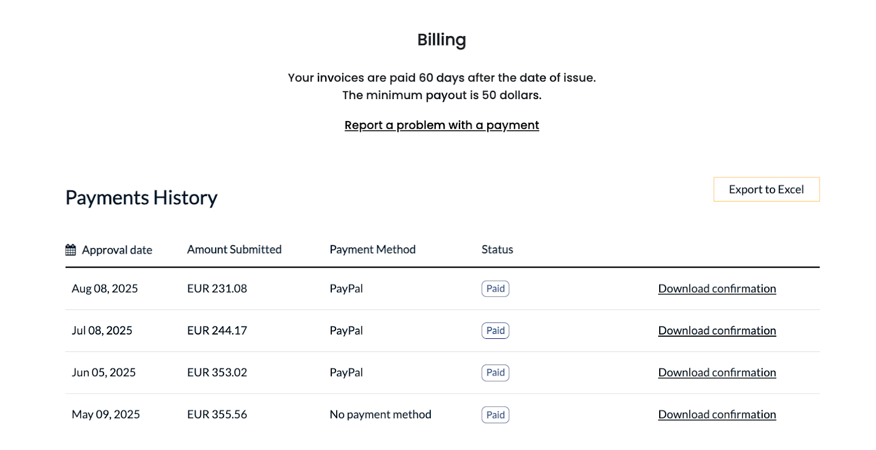The image size is (876, 450).
Task: Select the EUR 355.56 amount cell
Action: (x=217, y=414)
